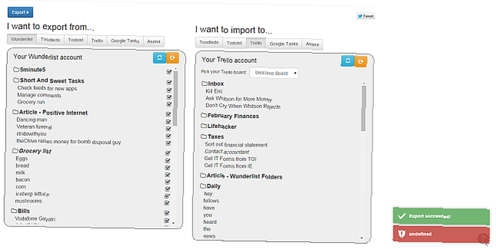
Task: Select the Toodledo import tab
Action: coord(209,42)
